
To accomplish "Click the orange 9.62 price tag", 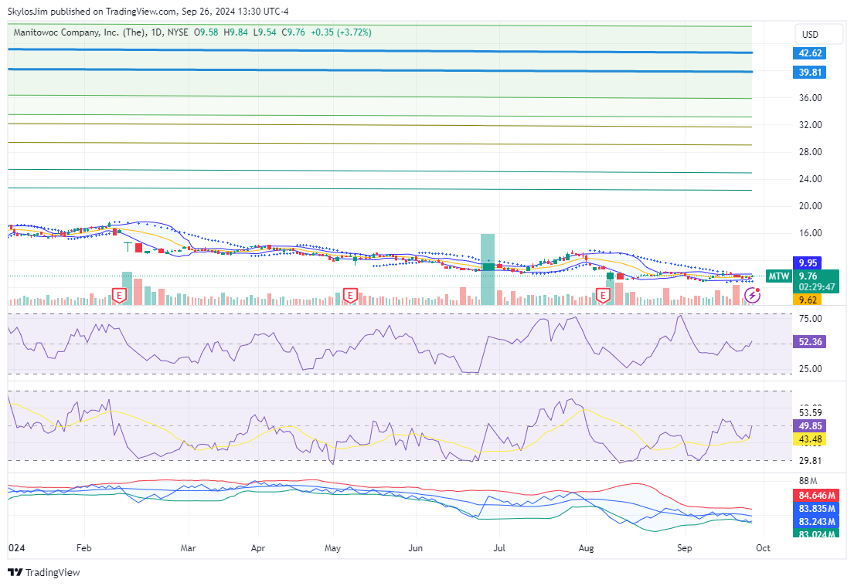I will pyautogui.click(x=808, y=300).
